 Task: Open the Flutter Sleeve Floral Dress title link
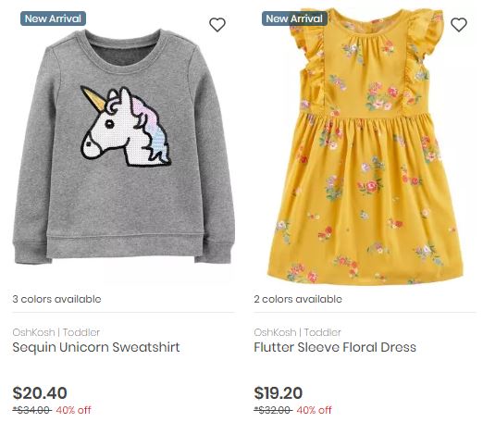pyautogui.click(x=335, y=347)
